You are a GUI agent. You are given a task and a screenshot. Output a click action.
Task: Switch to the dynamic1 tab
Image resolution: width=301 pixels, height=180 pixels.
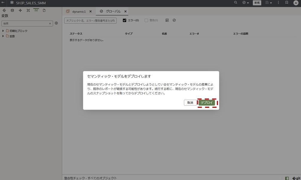point(79,12)
